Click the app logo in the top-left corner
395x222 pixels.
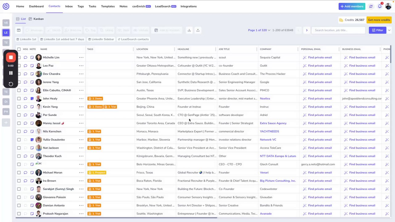pyautogui.click(x=6, y=6)
